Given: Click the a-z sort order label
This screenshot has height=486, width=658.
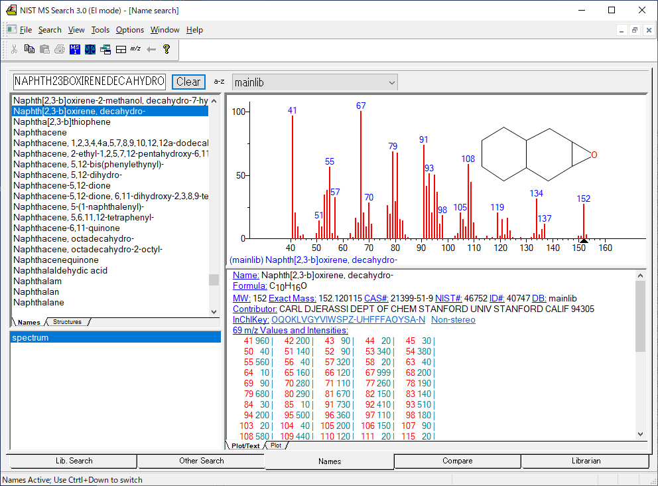Looking at the screenshot, I should coord(219,82).
